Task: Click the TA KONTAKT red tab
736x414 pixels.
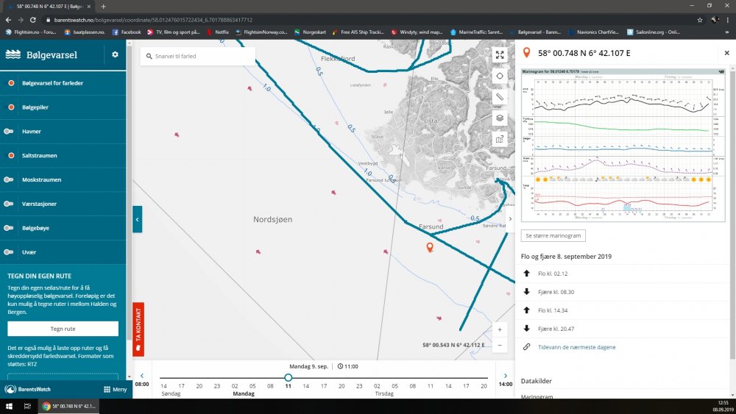Action: click(138, 329)
